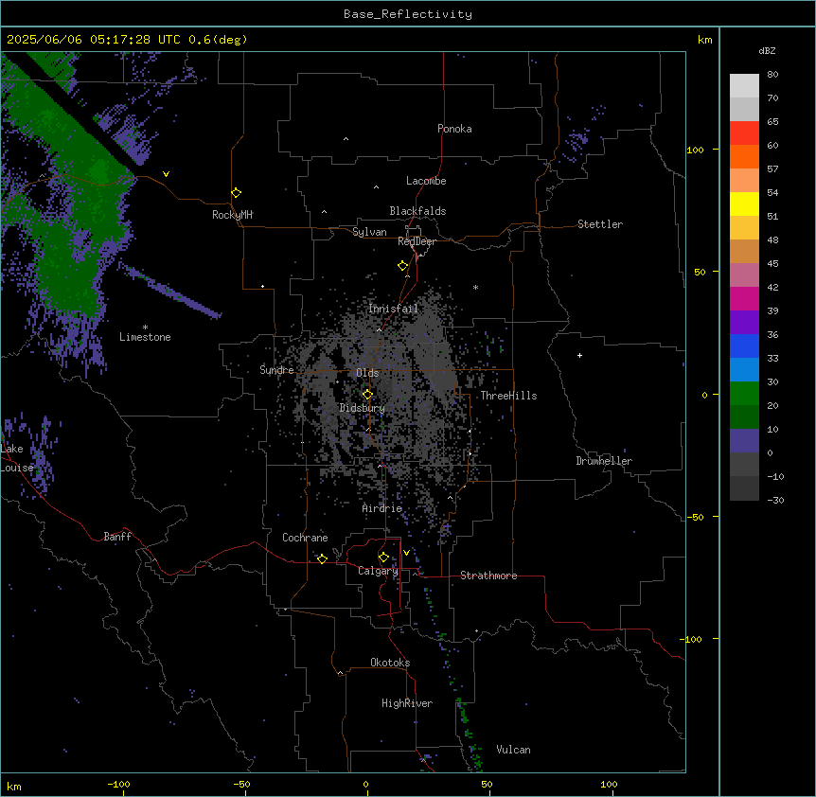Click the HighRiver label
This screenshot has width=816, height=797.
[407, 703]
